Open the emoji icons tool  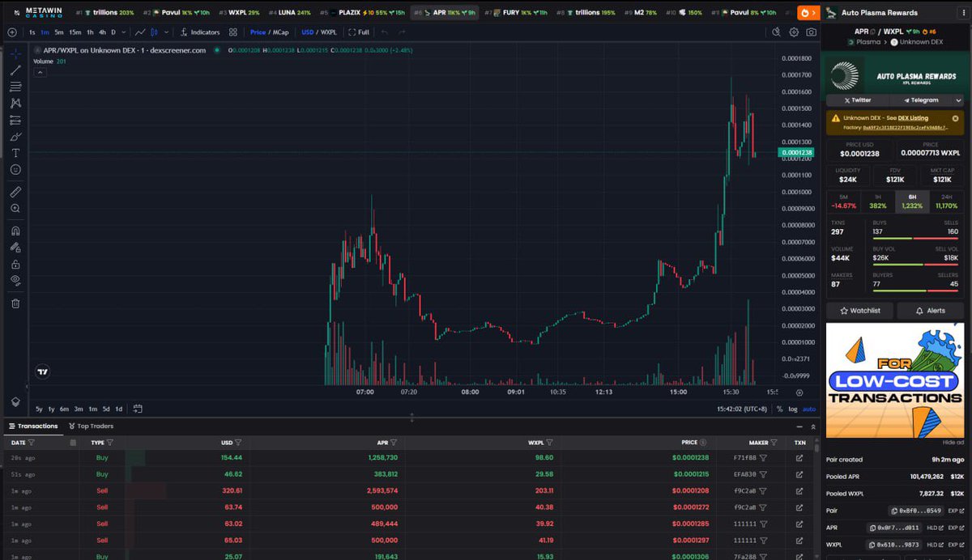15,170
